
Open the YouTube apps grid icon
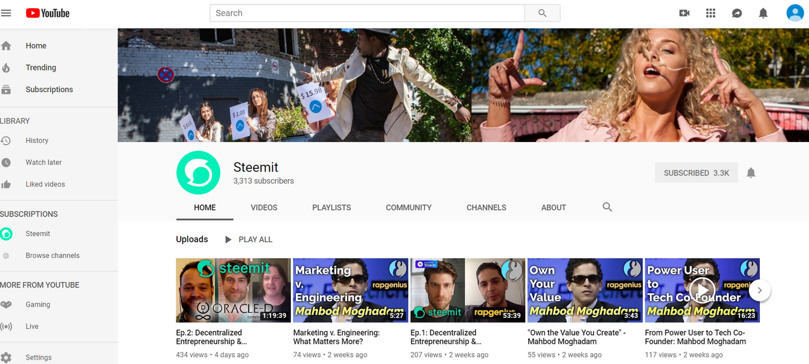(710, 13)
